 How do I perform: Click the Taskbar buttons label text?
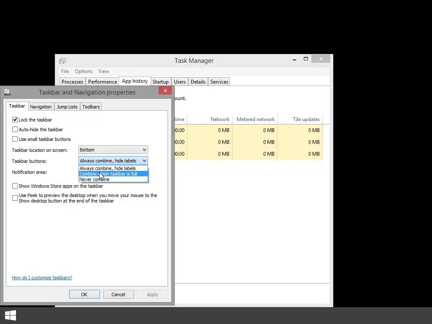click(x=29, y=161)
